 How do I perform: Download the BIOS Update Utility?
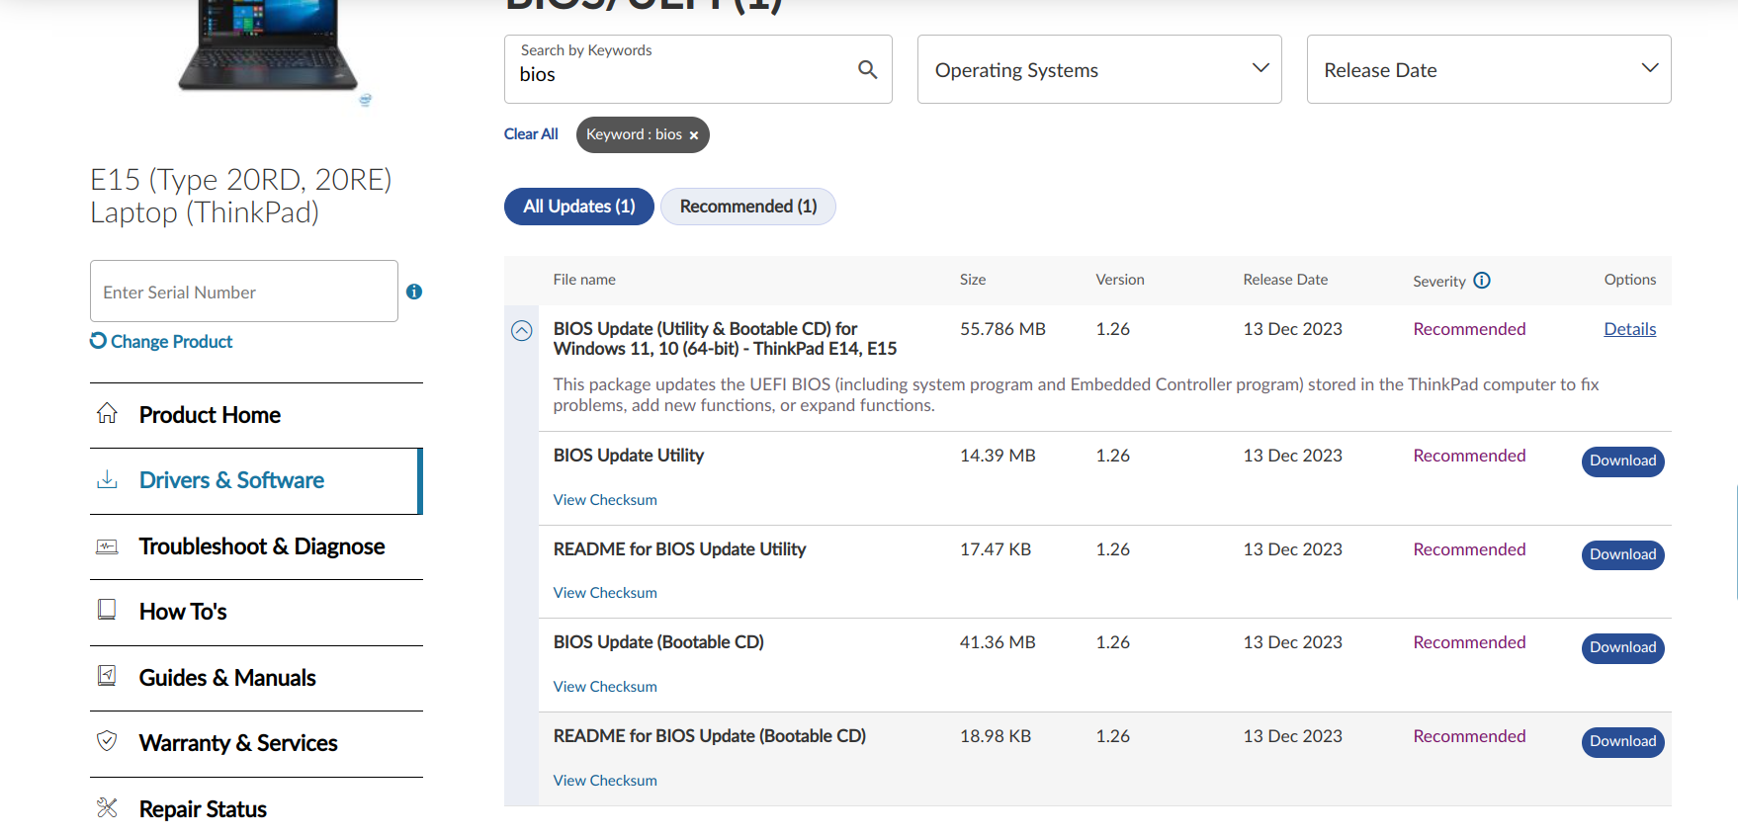coord(1622,461)
